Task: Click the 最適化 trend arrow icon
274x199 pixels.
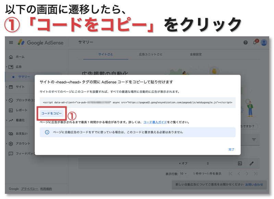Action: coord(11,120)
